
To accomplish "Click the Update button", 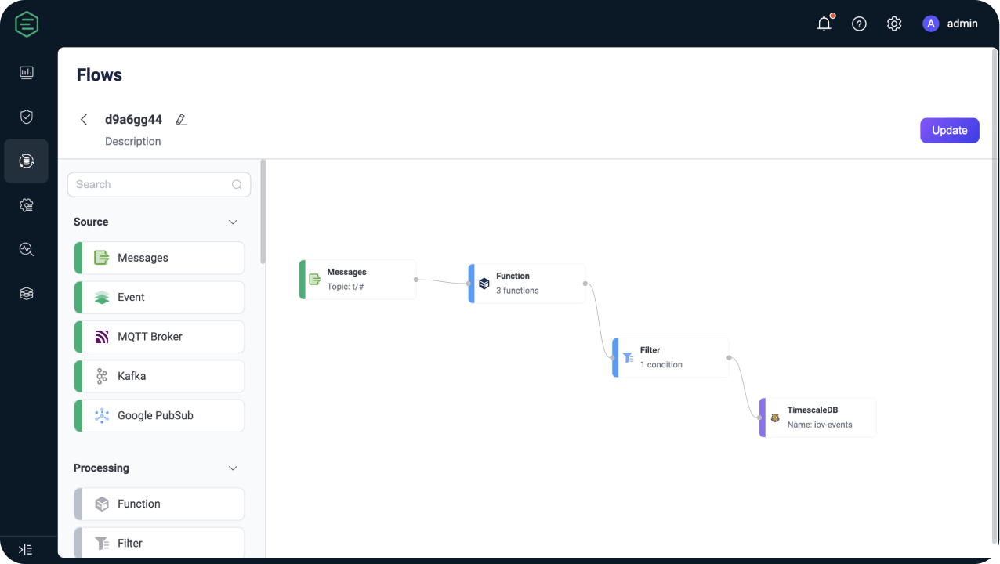I will (x=949, y=130).
